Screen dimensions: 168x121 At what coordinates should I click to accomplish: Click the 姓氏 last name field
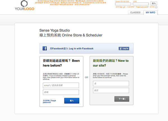click(111, 91)
